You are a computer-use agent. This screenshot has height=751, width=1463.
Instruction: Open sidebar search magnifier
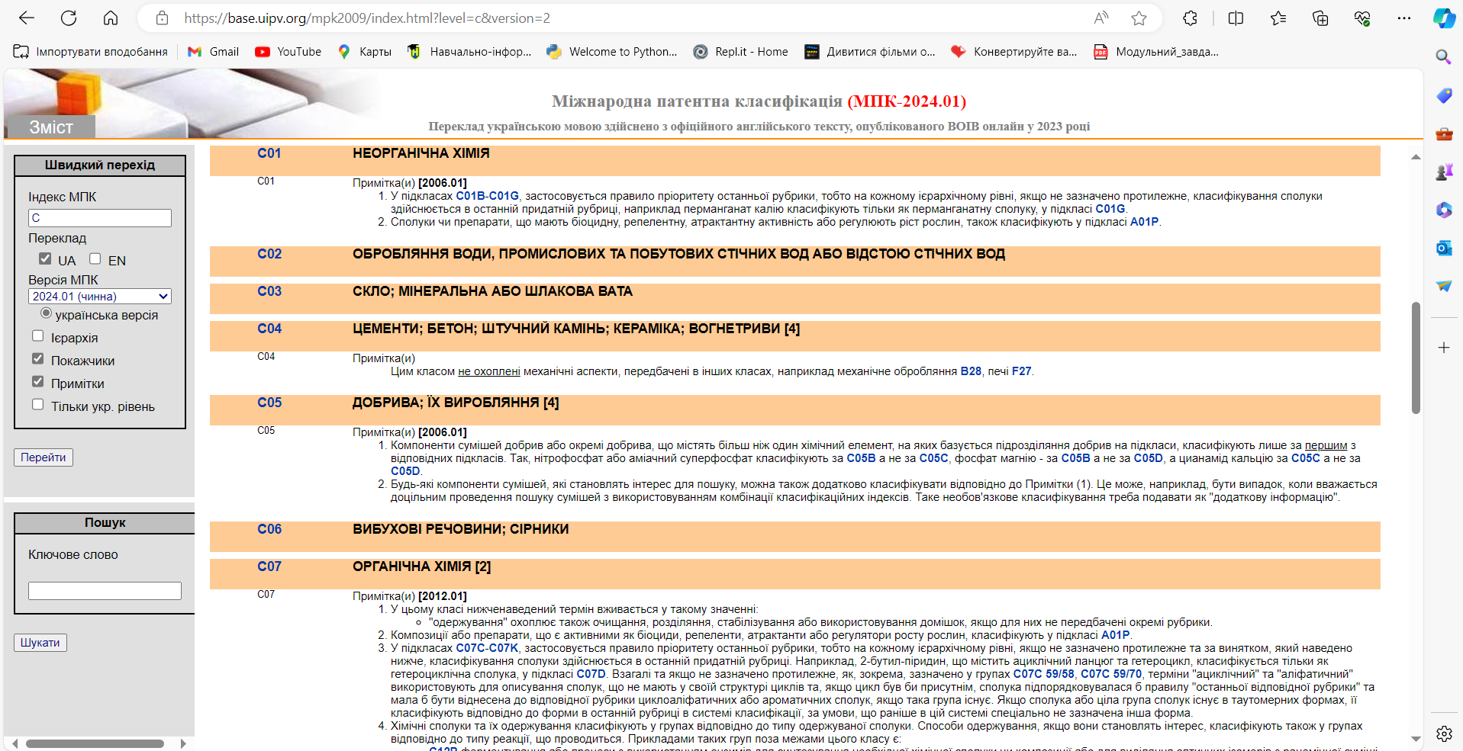click(1443, 57)
